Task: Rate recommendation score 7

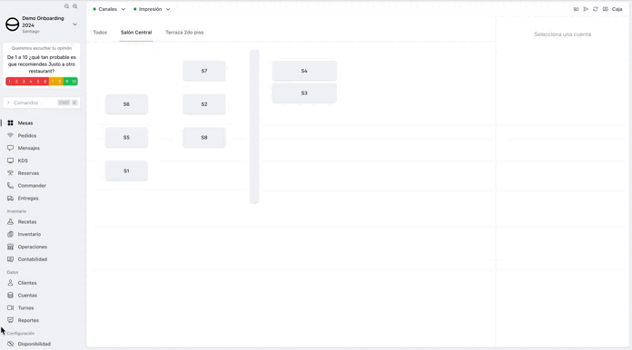Action: click(53, 82)
